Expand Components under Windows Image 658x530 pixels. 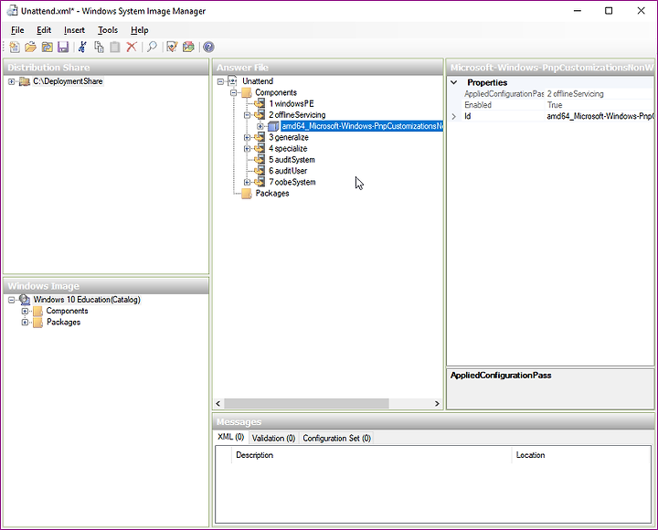25,311
